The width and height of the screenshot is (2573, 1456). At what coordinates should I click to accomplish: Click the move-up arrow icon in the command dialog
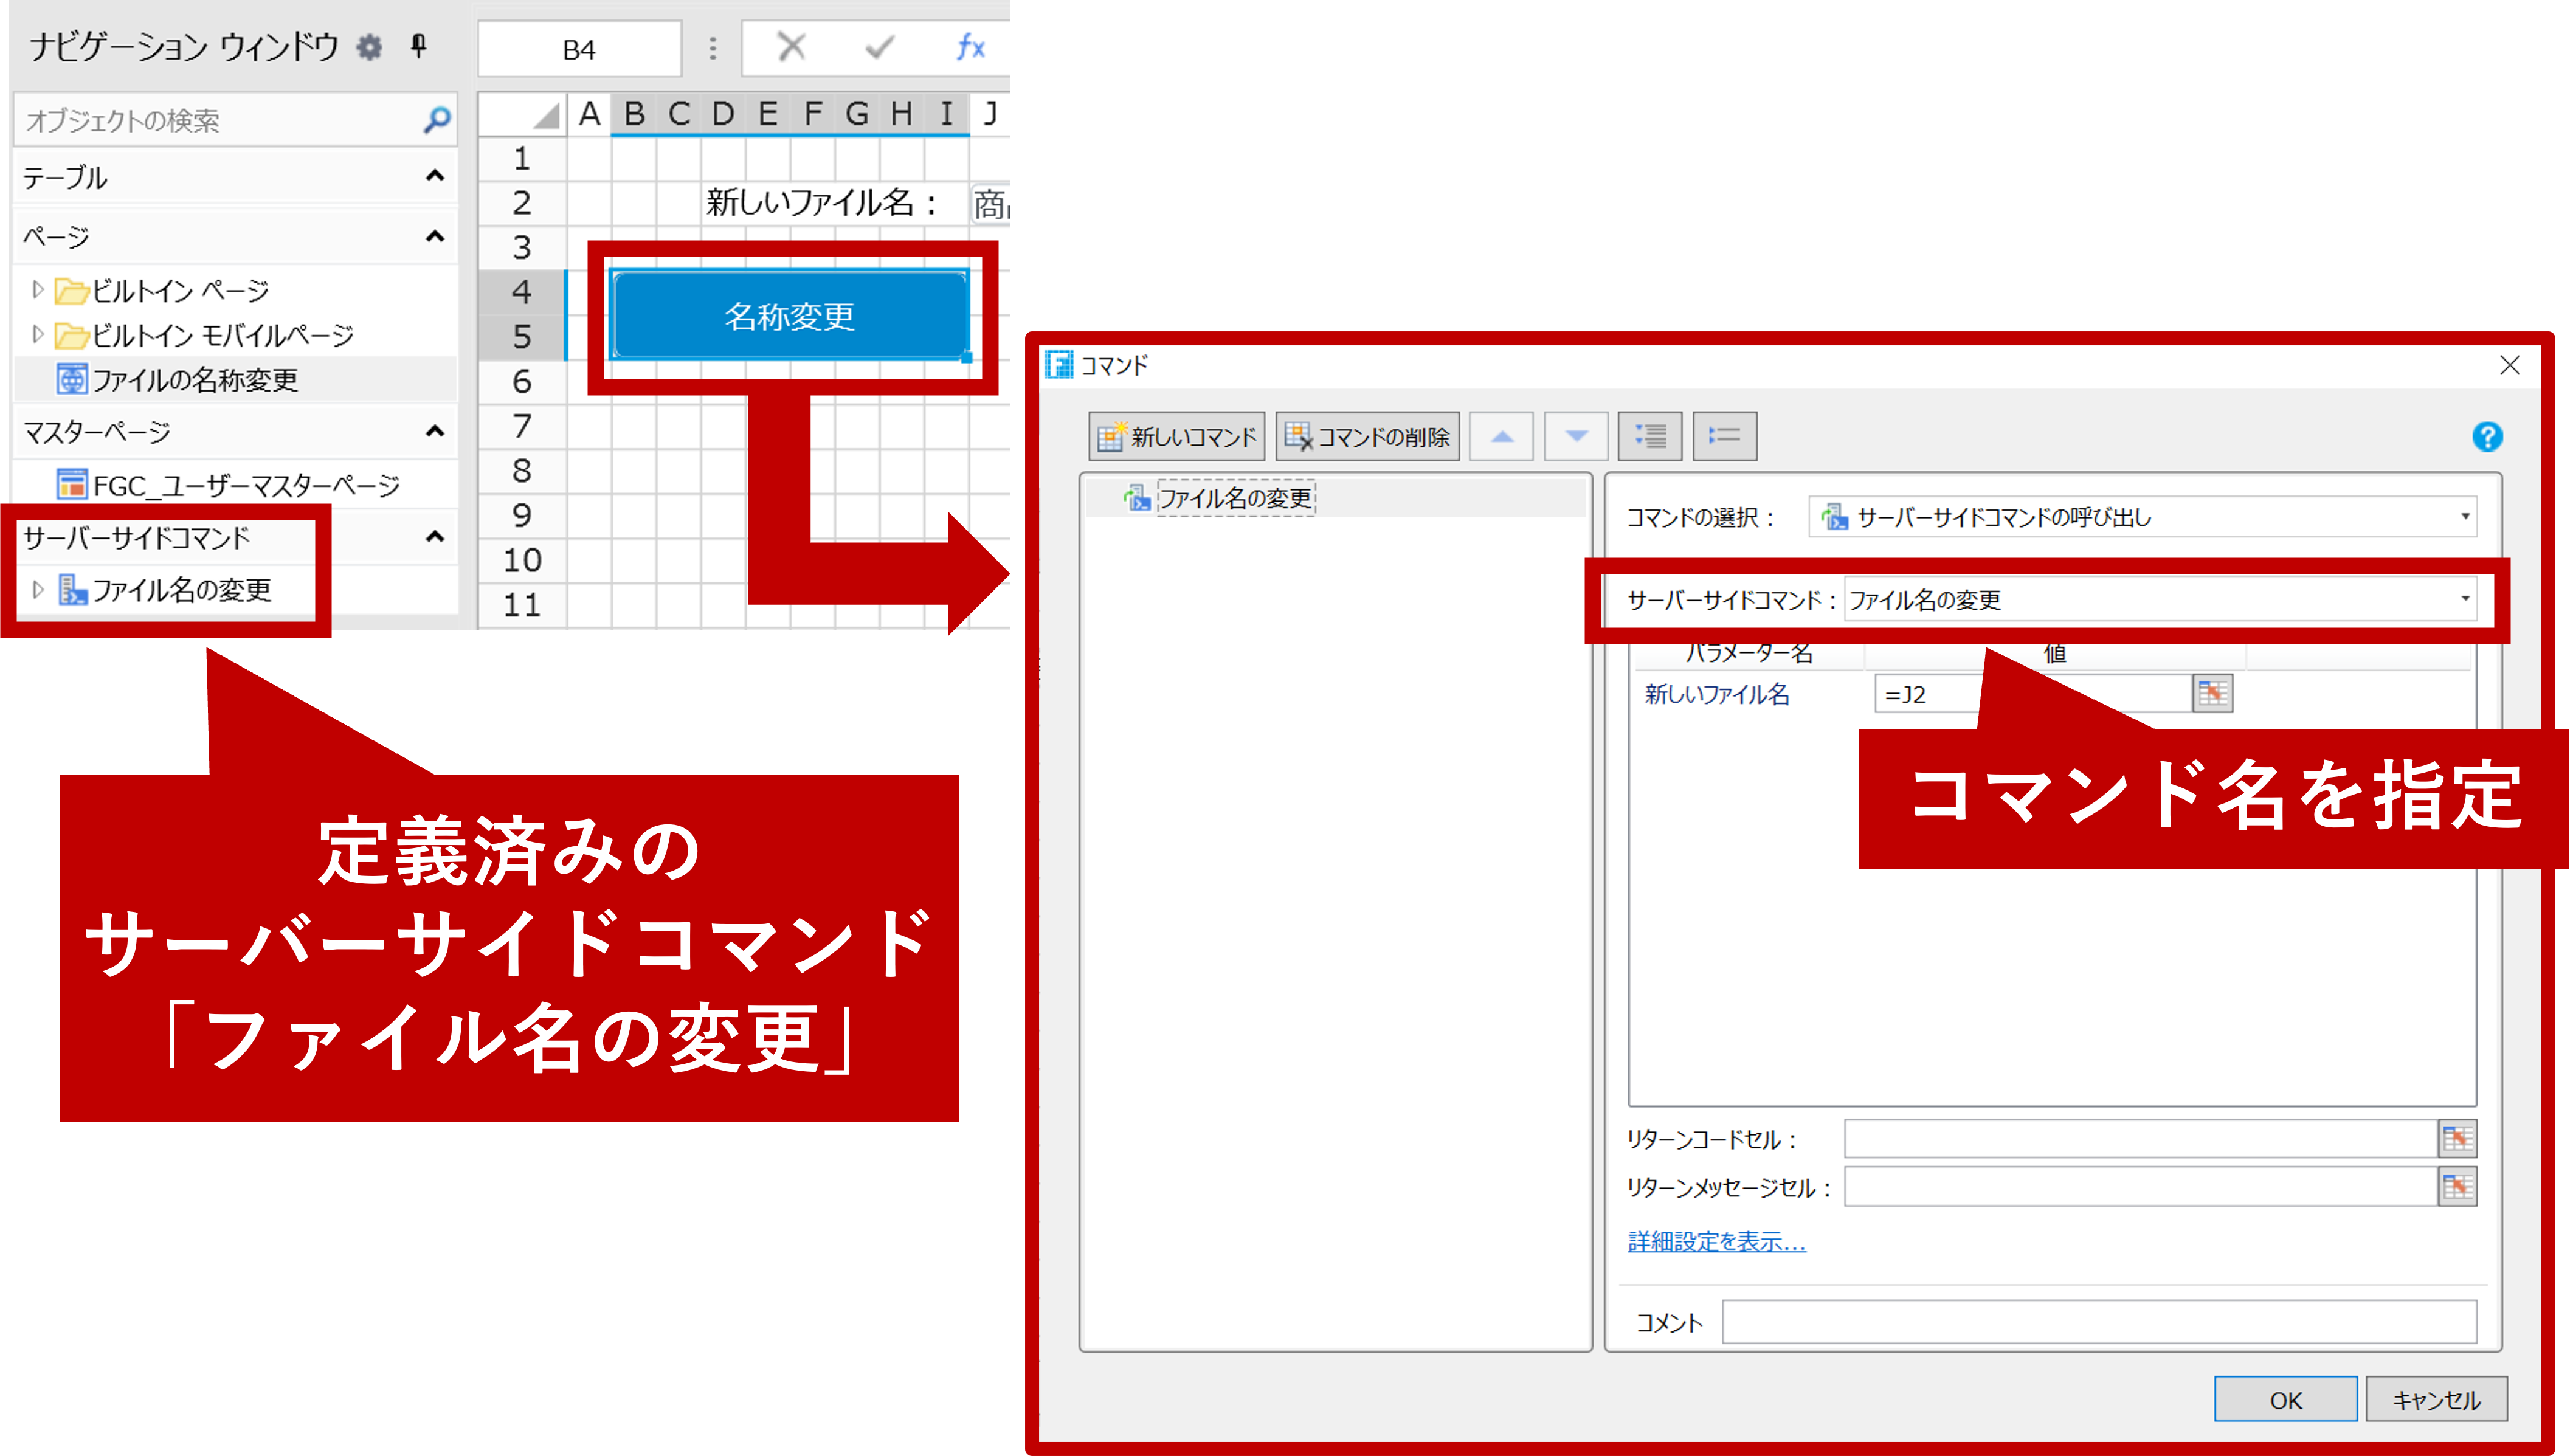click(1502, 436)
